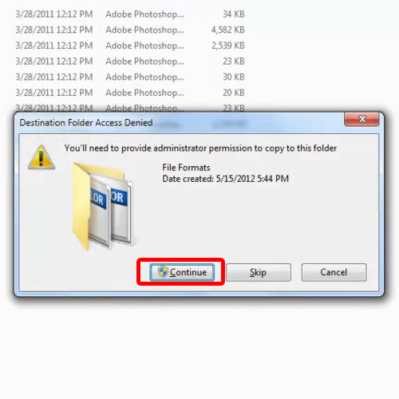Select the file row sized 34 KB
399x399 pixels.
point(130,14)
